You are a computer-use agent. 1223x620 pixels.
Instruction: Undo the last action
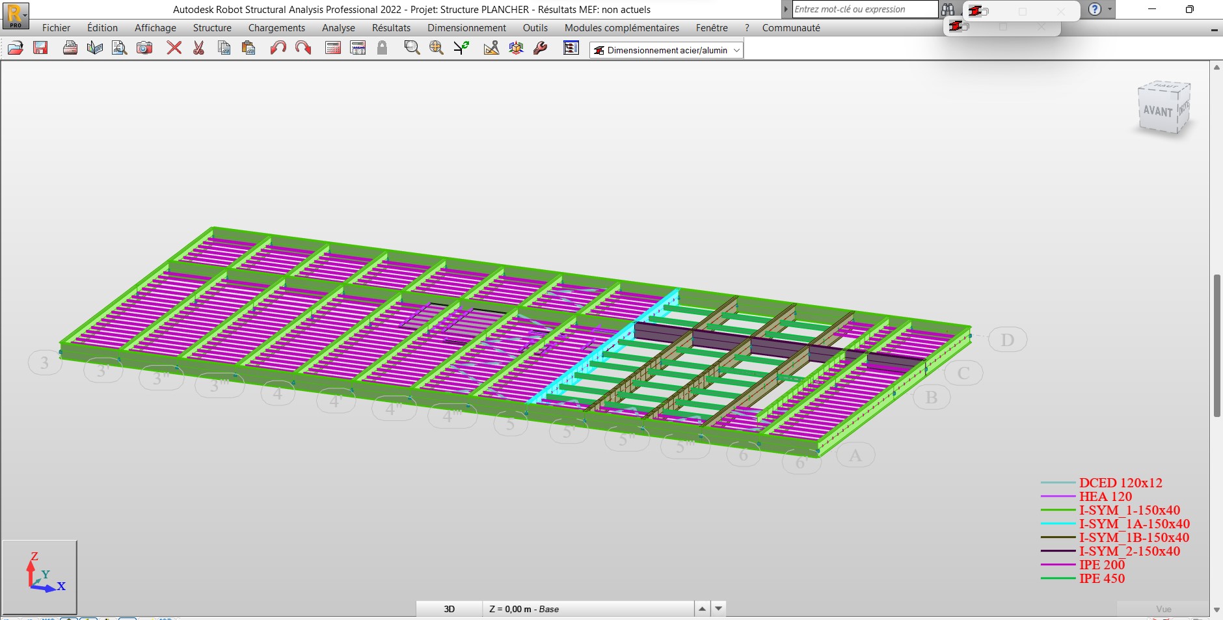click(278, 48)
